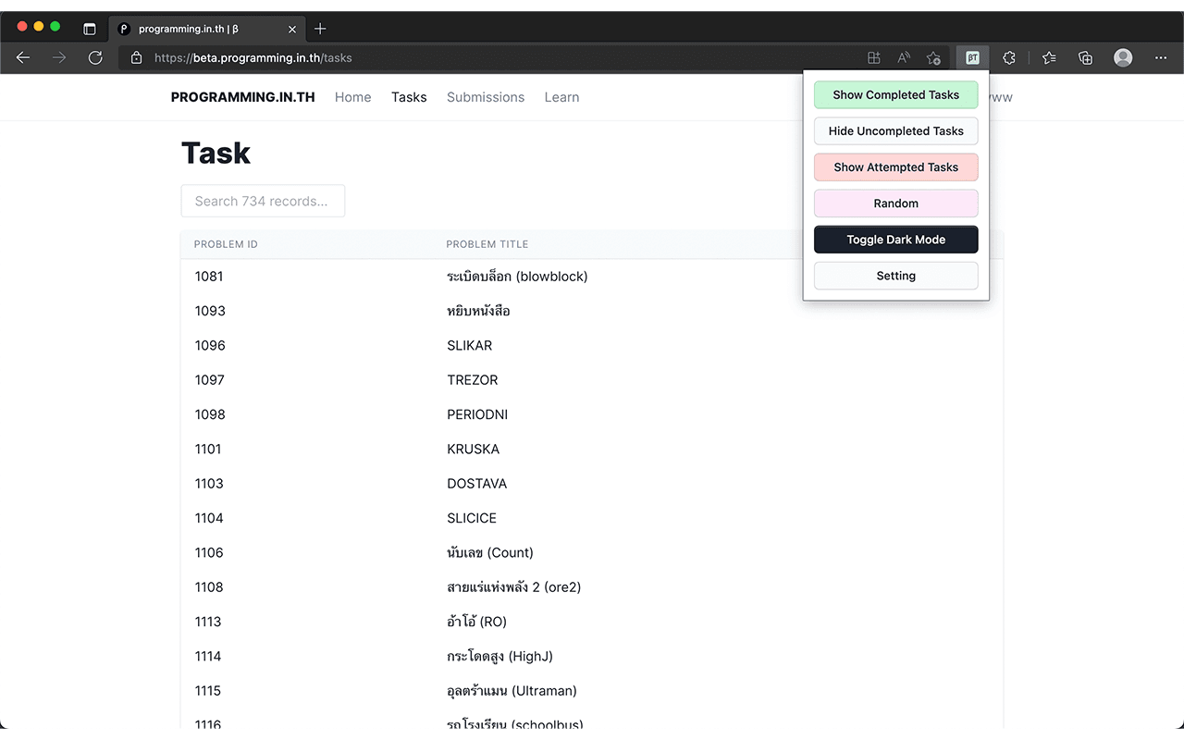Click problem ID 1101
The height and width of the screenshot is (740, 1184).
(208, 449)
